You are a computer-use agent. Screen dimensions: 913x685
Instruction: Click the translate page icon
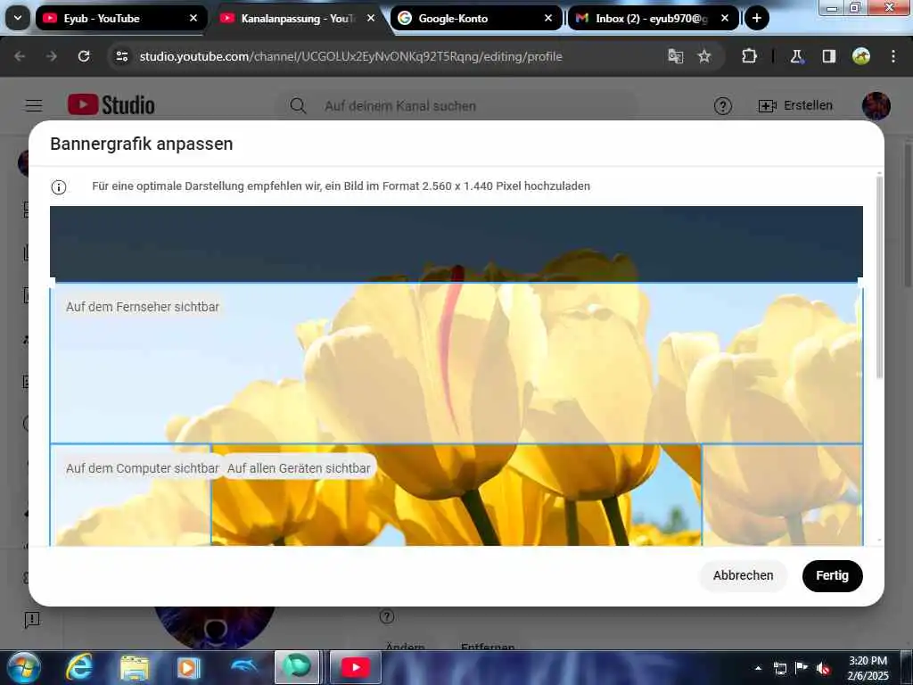[x=676, y=56]
